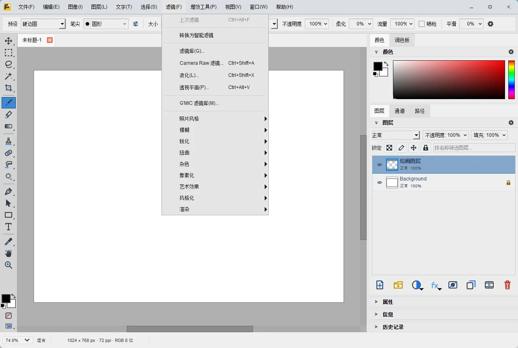Select the Move tool
Image resolution: width=518 pixels, height=348 pixels.
pos(8,41)
